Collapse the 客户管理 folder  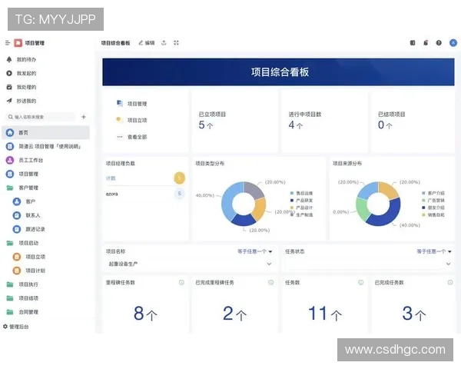[10, 188]
